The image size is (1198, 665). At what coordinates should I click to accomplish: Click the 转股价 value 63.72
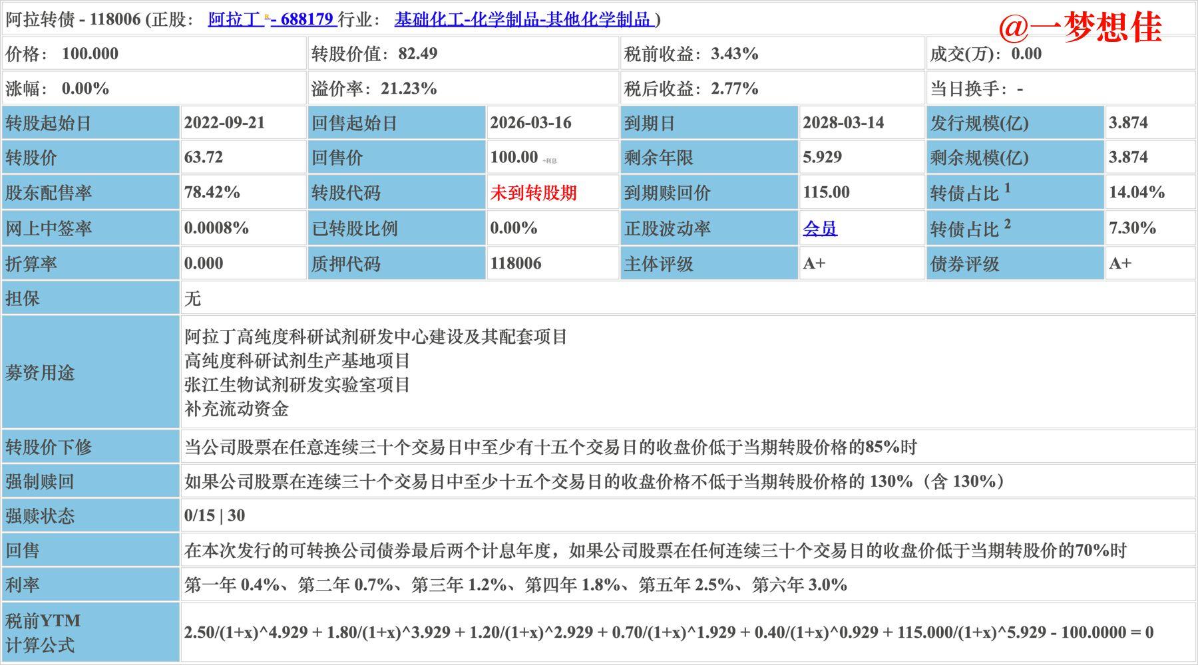click(203, 158)
